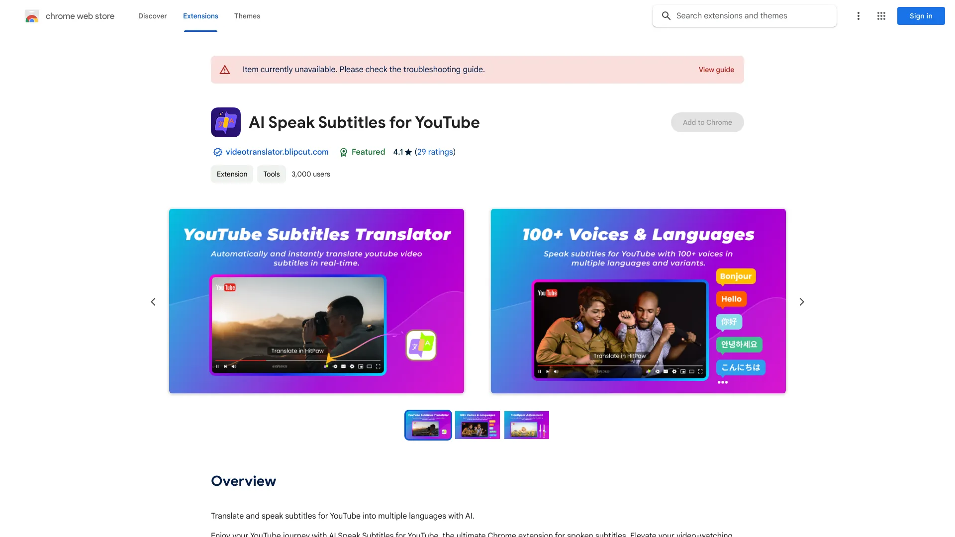Select the second 100 Plus Voices thumbnail

[x=477, y=425]
